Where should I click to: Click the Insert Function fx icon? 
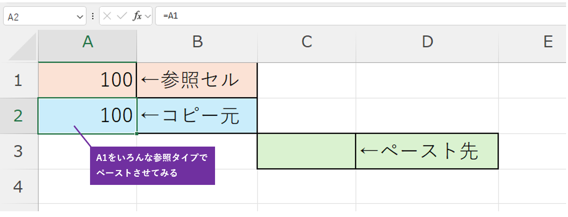coord(137,16)
